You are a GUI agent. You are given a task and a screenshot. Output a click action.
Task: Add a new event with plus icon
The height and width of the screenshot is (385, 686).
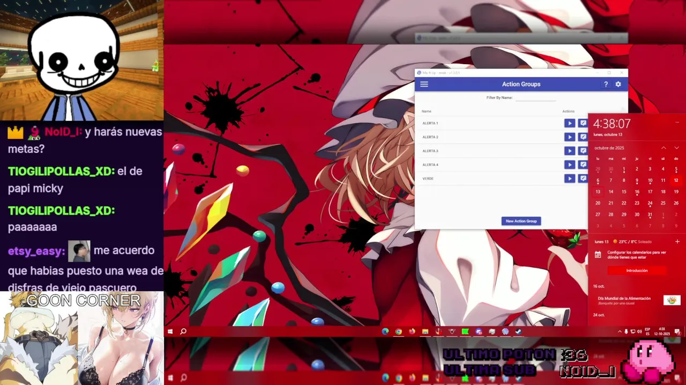click(677, 242)
